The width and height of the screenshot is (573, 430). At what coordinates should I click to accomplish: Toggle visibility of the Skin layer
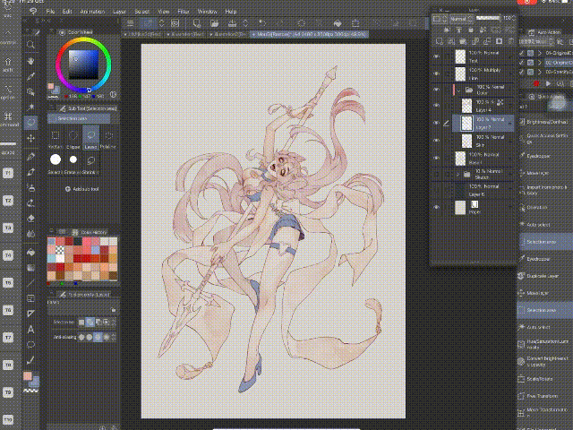[x=437, y=142]
